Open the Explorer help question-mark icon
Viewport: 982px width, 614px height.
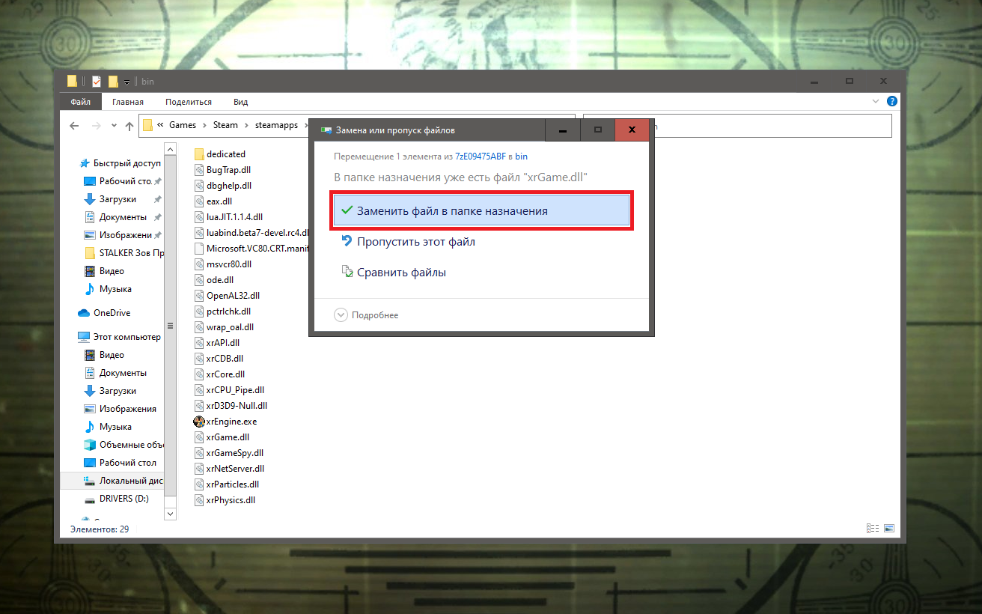coord(892,101)
